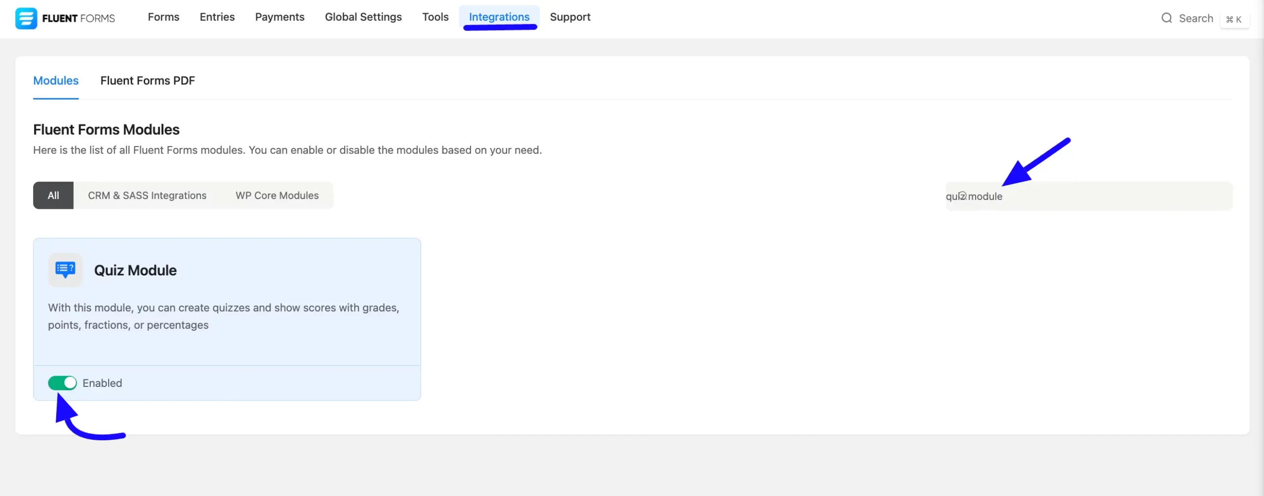Viewport: 1264px width, 496px height.
Task: Open Global Settings
Action: click(x=363, y=17)
